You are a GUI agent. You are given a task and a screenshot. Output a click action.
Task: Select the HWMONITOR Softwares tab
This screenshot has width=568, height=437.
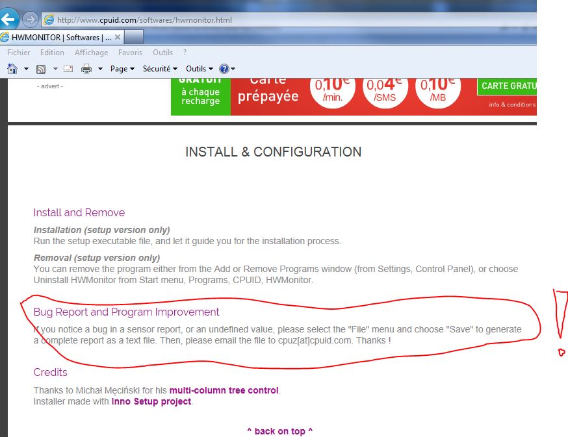tap(58, 37)
